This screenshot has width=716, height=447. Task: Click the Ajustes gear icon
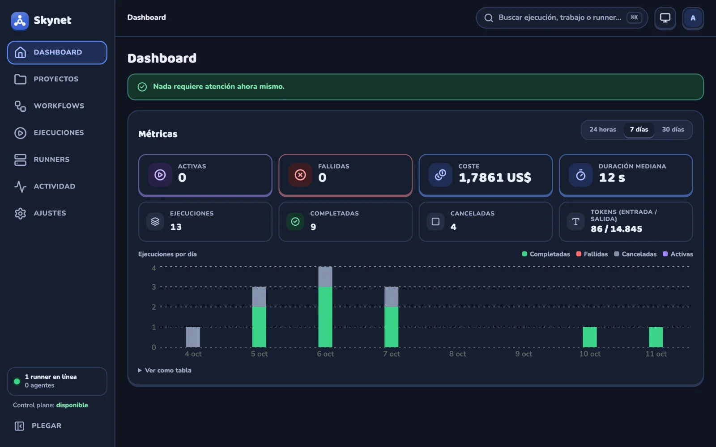20,213
